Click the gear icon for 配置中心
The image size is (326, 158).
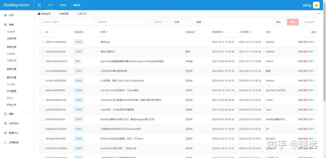point(6,133)
